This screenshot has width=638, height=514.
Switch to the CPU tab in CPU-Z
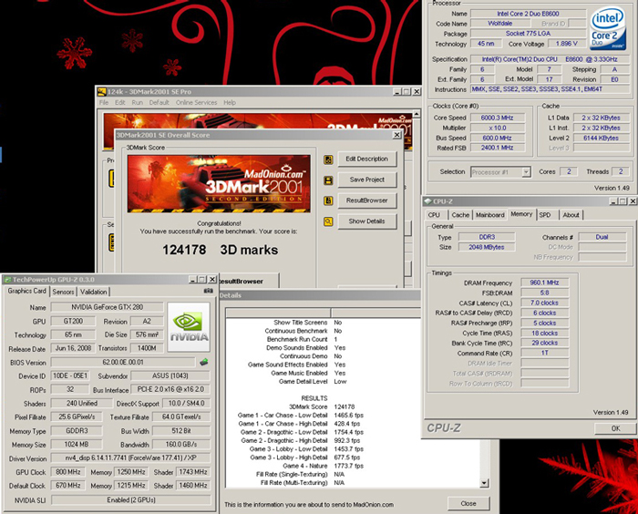pos(434,215)
